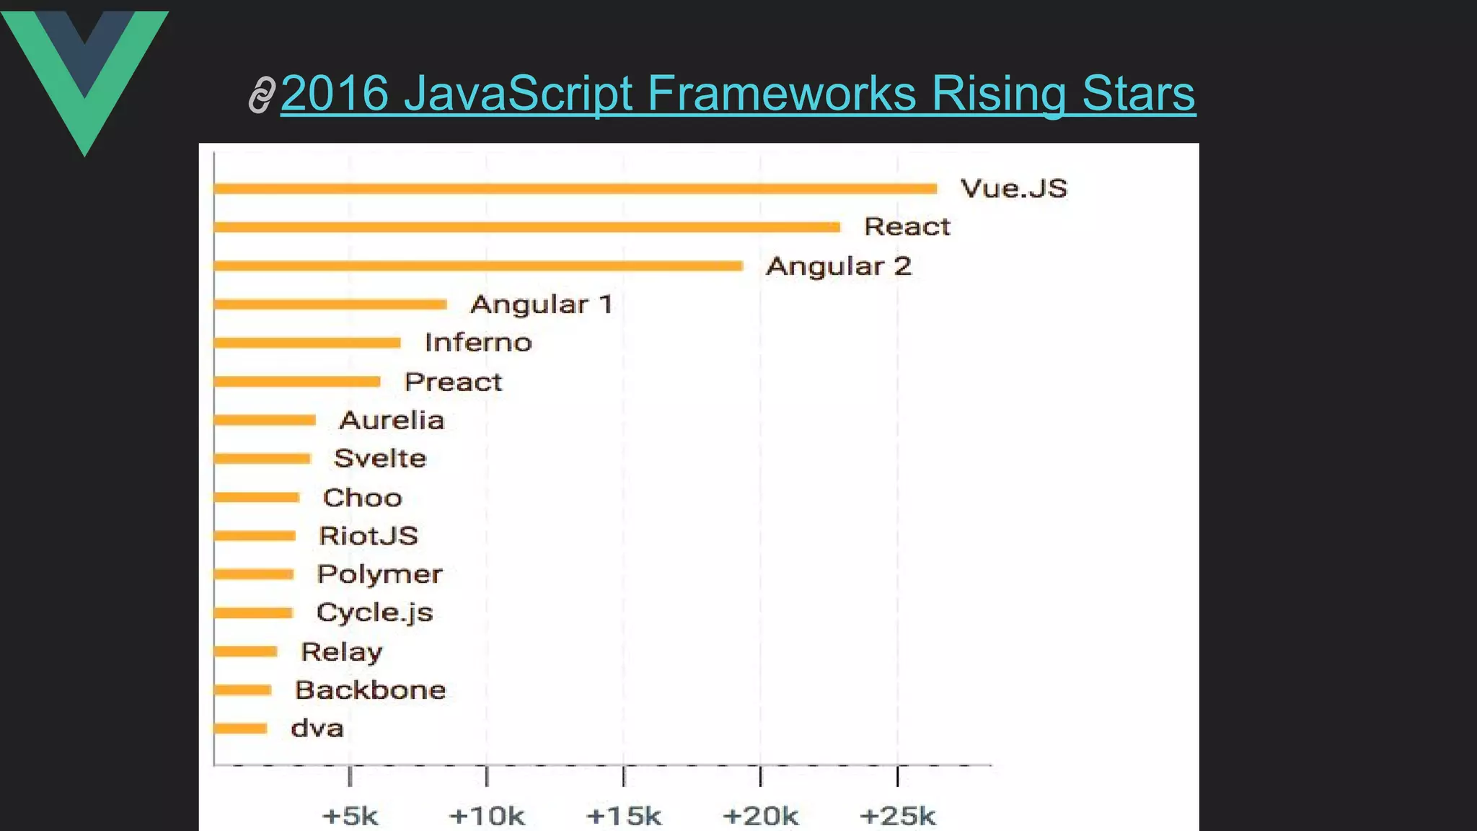This screenshot has width=1477, height=831.
Task: Select the Angular 1 label
Action: (x=542, y=304)
